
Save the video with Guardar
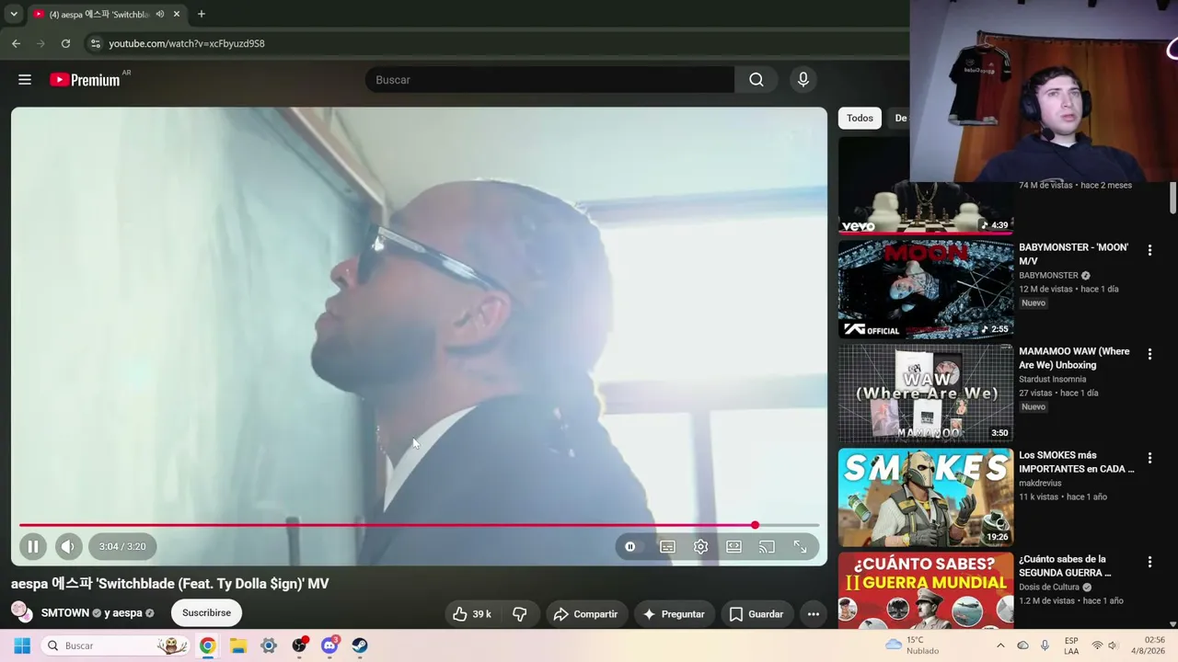pyautogui.click(x=756, y=614)
